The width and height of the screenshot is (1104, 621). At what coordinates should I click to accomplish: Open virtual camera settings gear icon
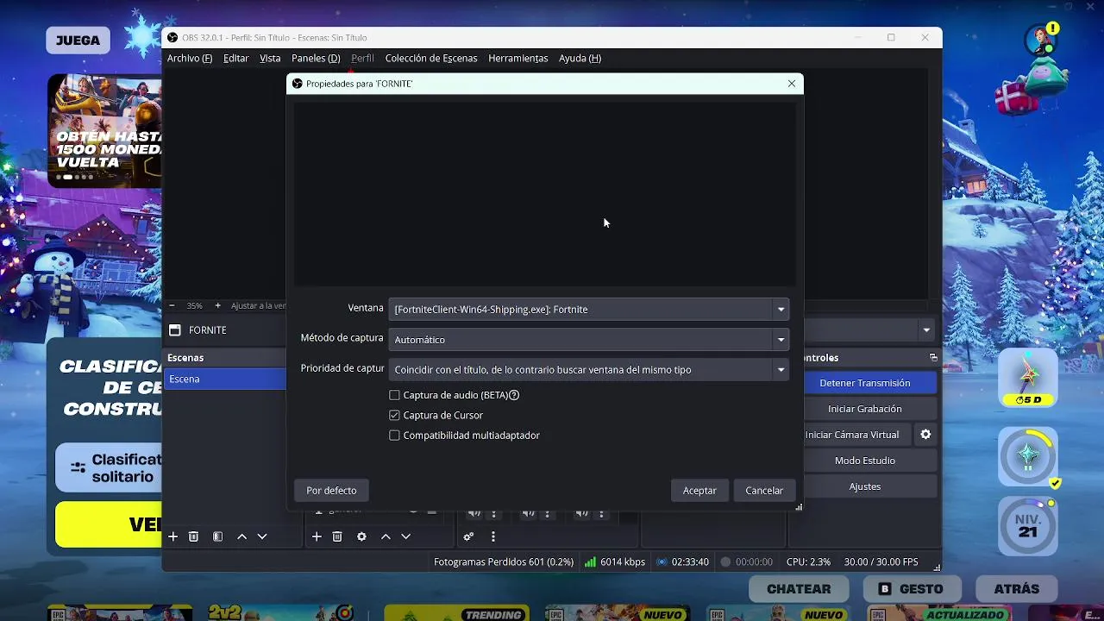925,435
